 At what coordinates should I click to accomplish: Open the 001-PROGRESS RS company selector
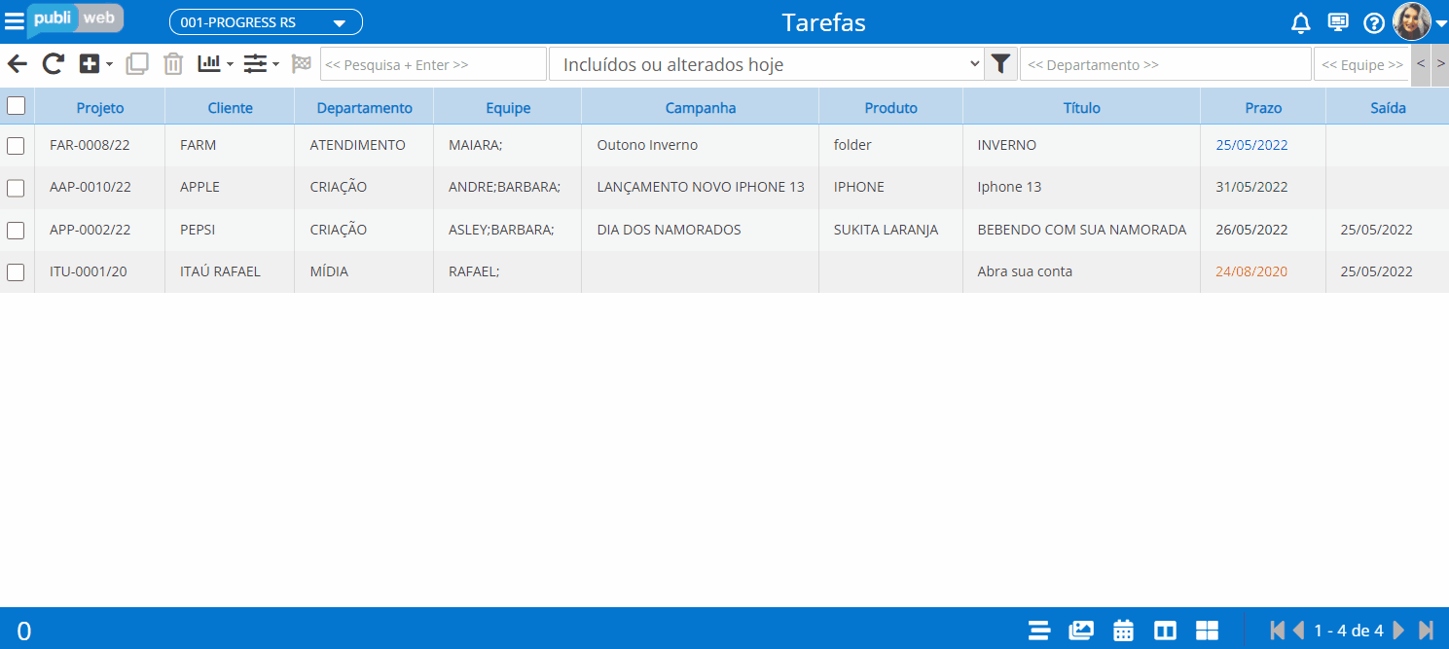pos(266,22)
